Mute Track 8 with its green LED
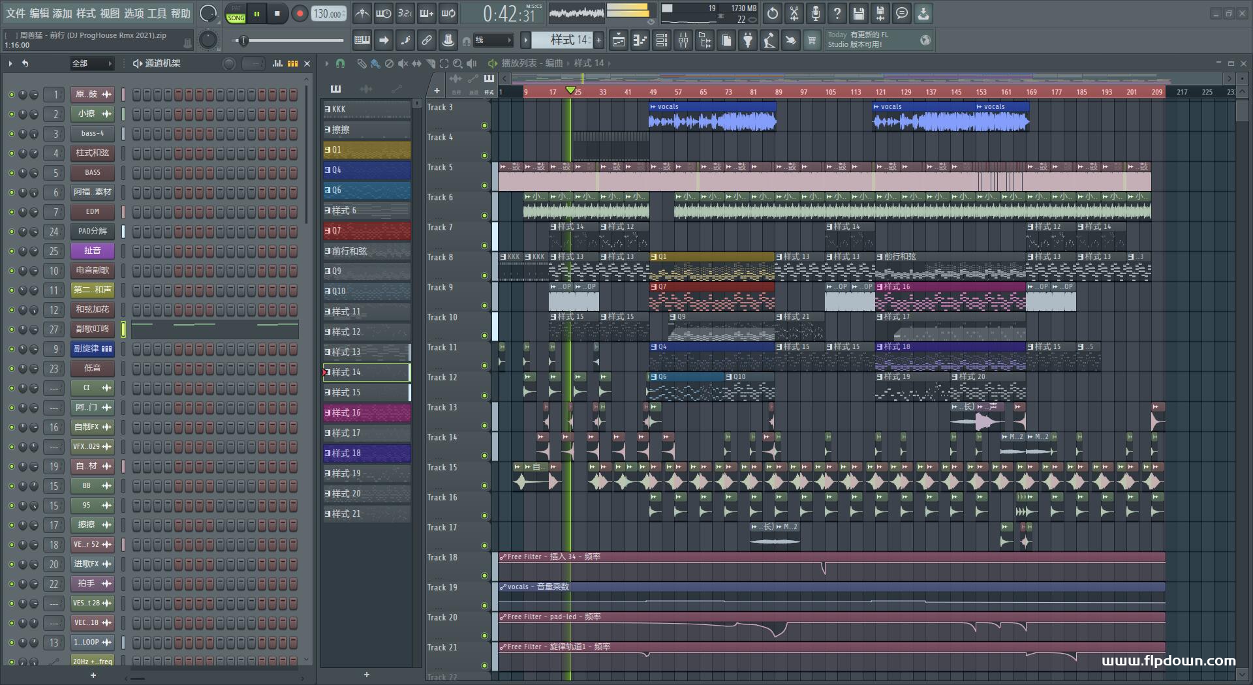The height and width of the screenshot is (685, 1253). 484,275
